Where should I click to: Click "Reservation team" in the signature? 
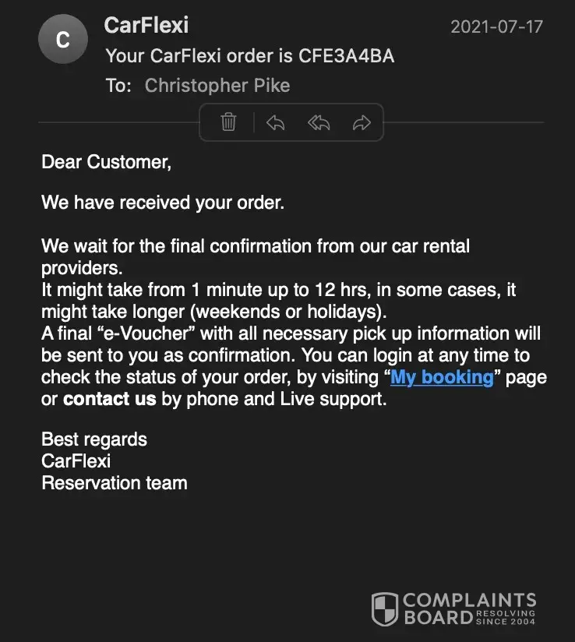pos(115,483)
